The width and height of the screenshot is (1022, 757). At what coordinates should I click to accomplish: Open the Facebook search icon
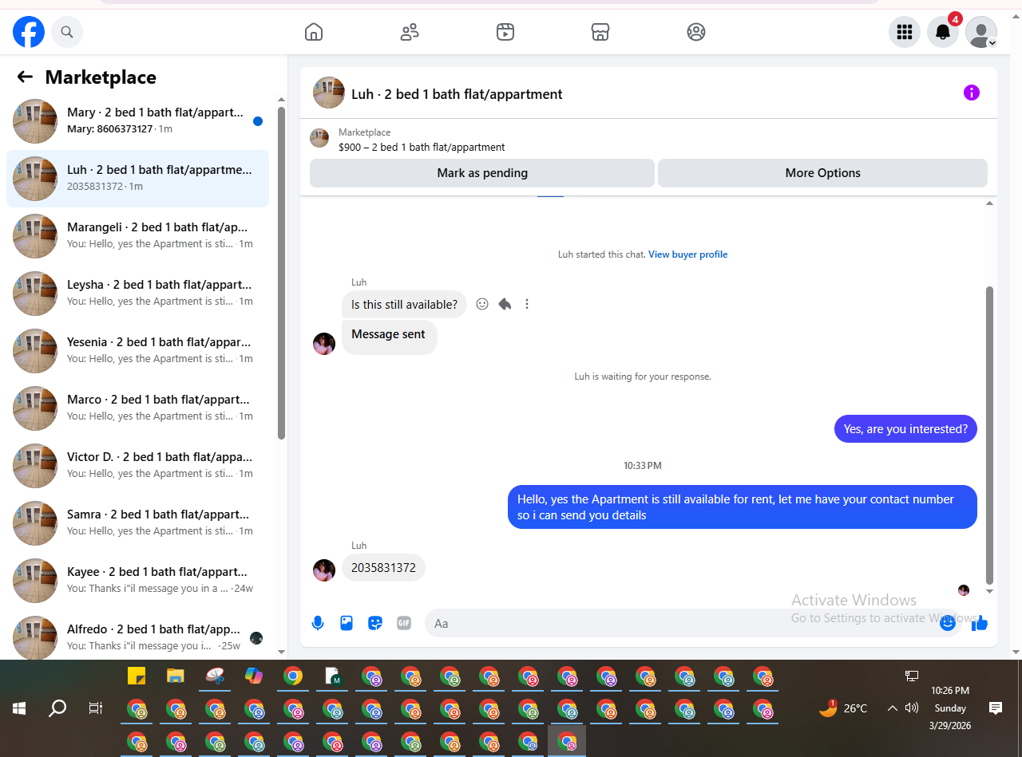pyautogui.click(x=67, y=32)
